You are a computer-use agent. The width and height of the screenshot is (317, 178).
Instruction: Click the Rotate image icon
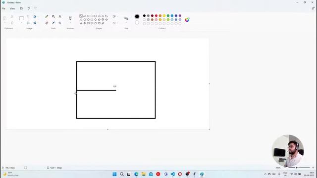(x=35, y=16)
